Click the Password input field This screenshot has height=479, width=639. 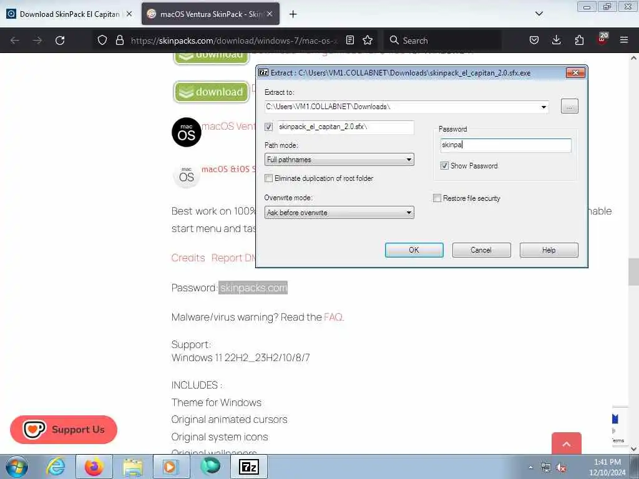[x=505, y=145]
